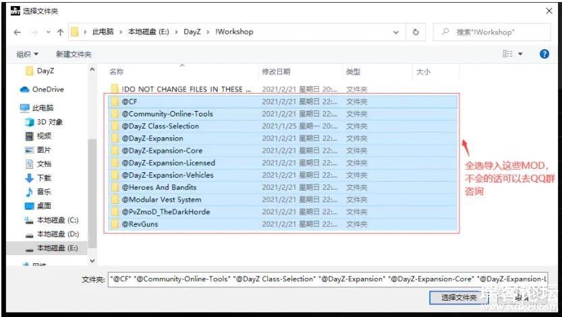This screenshot has height=317, width=562.
Task: Go up one folder level
Action: (60, 32)
